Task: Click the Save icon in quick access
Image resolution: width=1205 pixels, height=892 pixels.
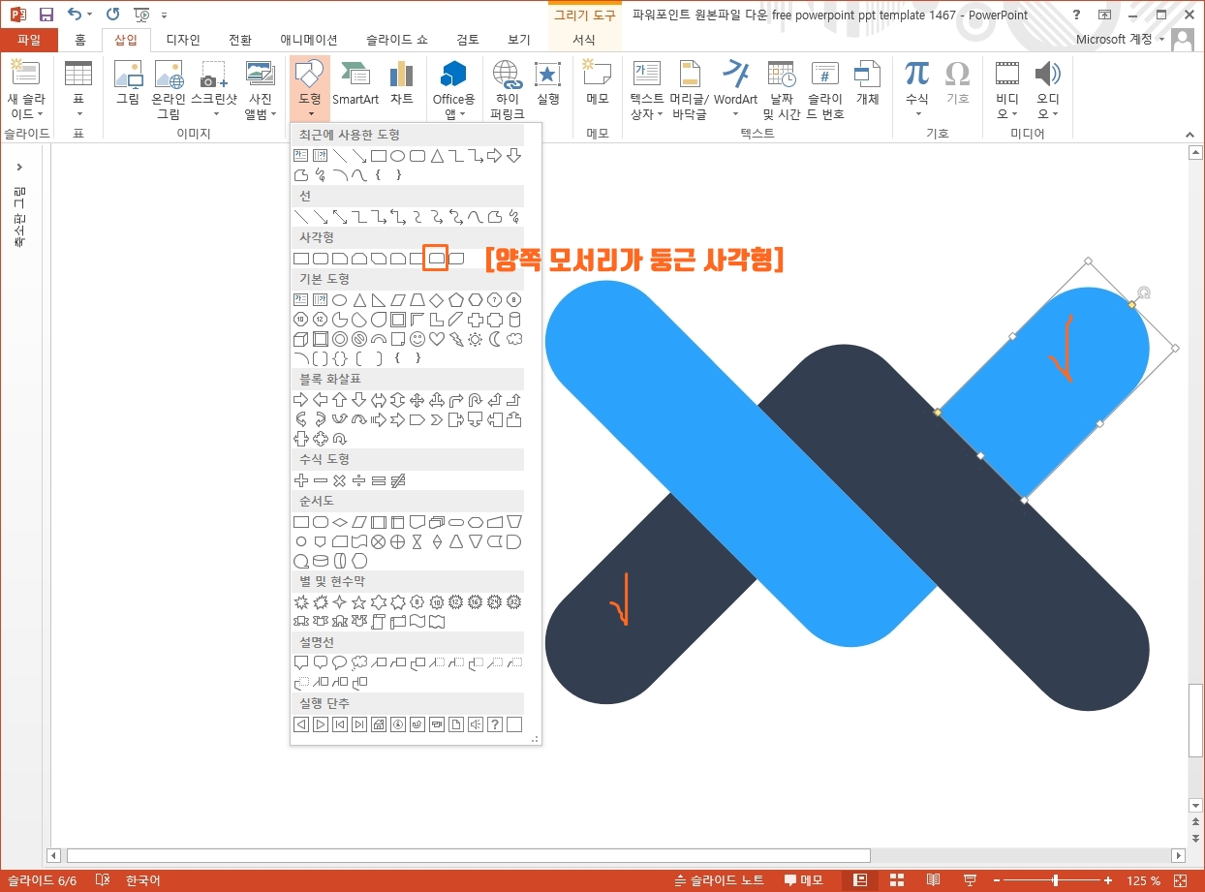Action: (46, 15)
